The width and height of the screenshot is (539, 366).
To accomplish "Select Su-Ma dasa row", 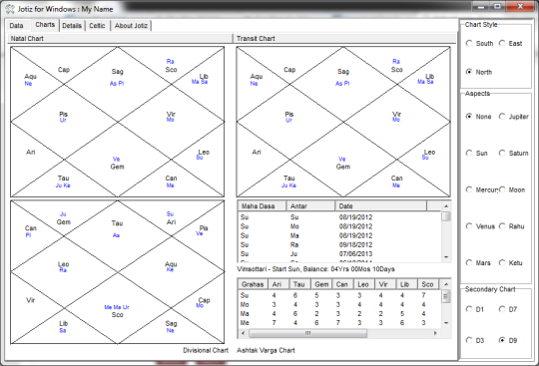I will 339,235.
